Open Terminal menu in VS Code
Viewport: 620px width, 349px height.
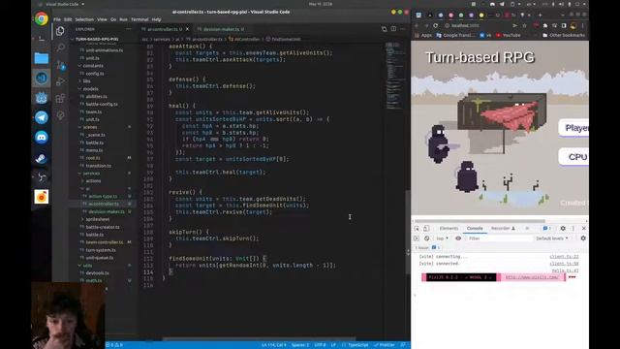[139, 19]
